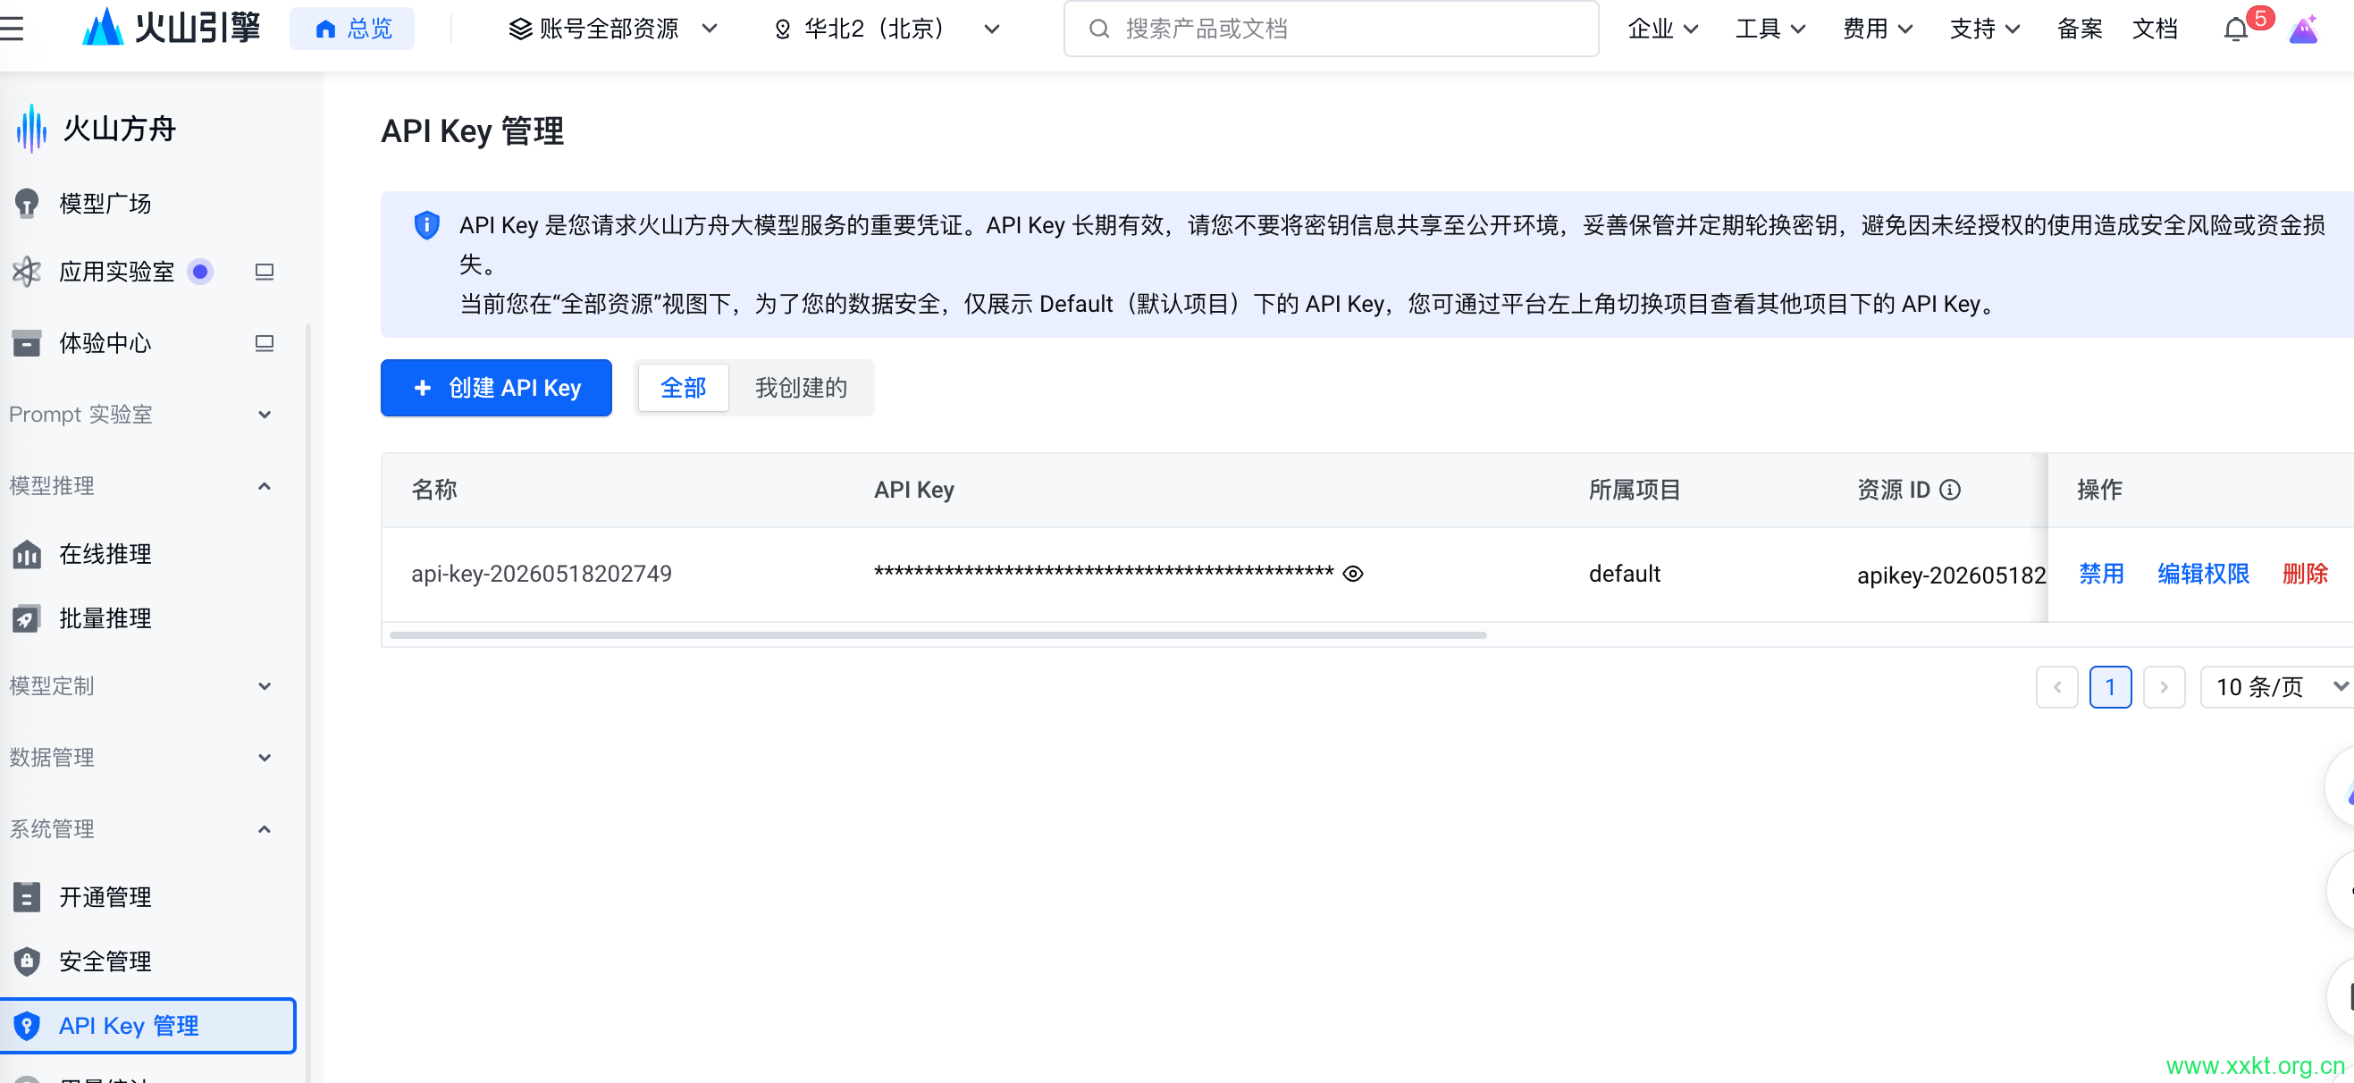This screenshot has height=1083, width=2354.
Task: Click the 应用实验室 atom icon
Action: click(x=27, y=272)
